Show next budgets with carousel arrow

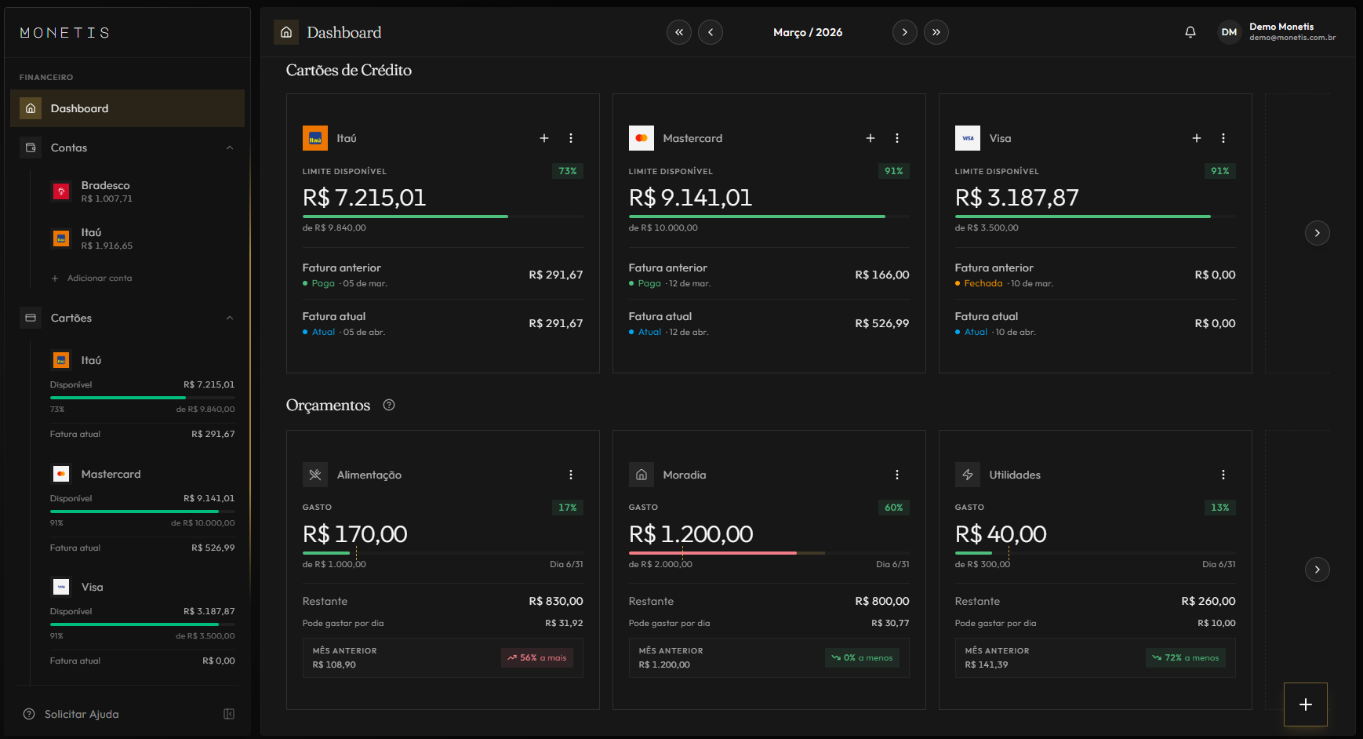coord(1317,570)
